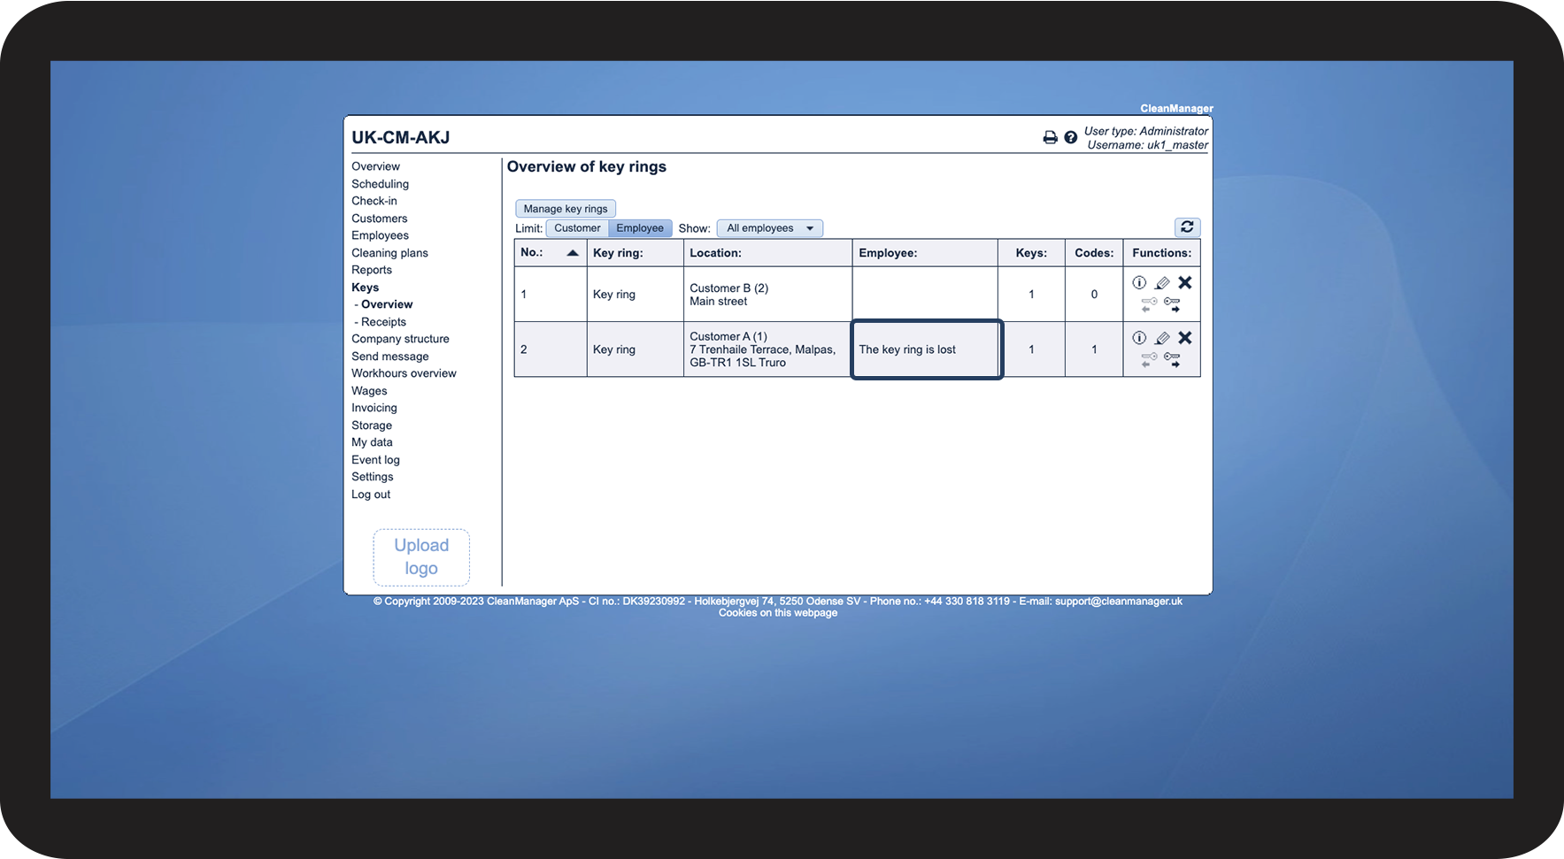Edit the Customer A key ring
The width and height of the screenshot is (1564, 859).
point(1162,338)
